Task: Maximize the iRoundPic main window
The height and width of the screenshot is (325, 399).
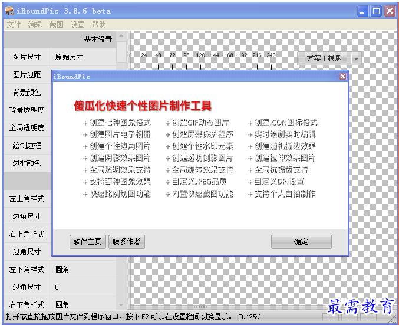Action: tap(376, 11)
